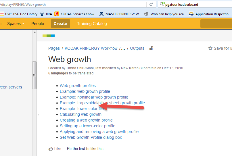Open 'Setting up a tower-color profile' link
The image size is (232, 156).
click(87, 126)
